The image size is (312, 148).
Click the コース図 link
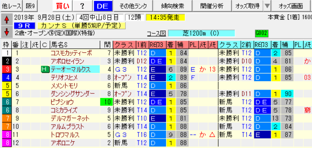tap(157, 33)
